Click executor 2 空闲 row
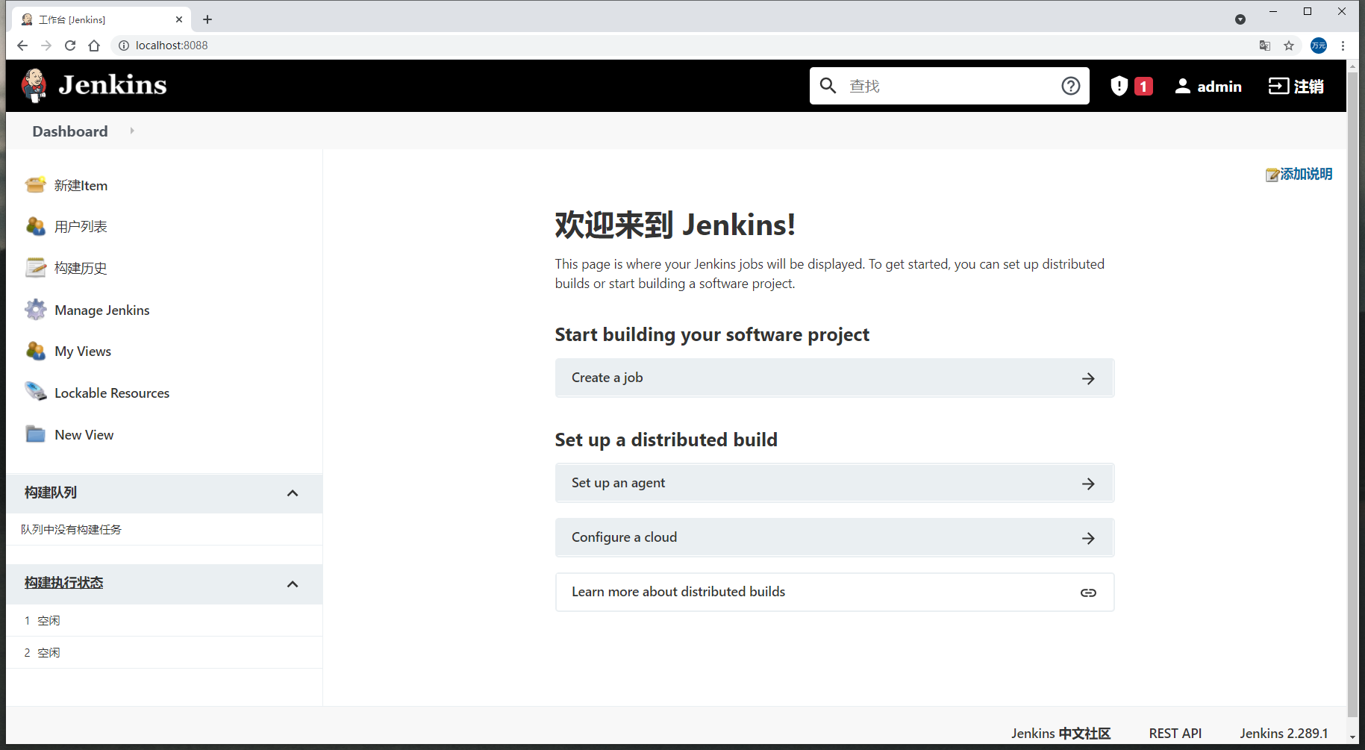 pos(164,652)
